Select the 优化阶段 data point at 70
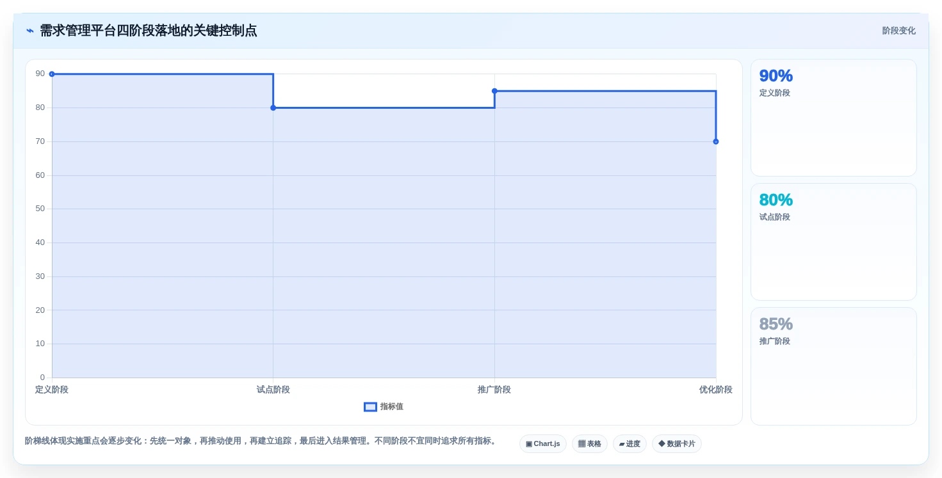Image resolution: width=942 pixels, height=478 pixels. (x=716, y=141)
